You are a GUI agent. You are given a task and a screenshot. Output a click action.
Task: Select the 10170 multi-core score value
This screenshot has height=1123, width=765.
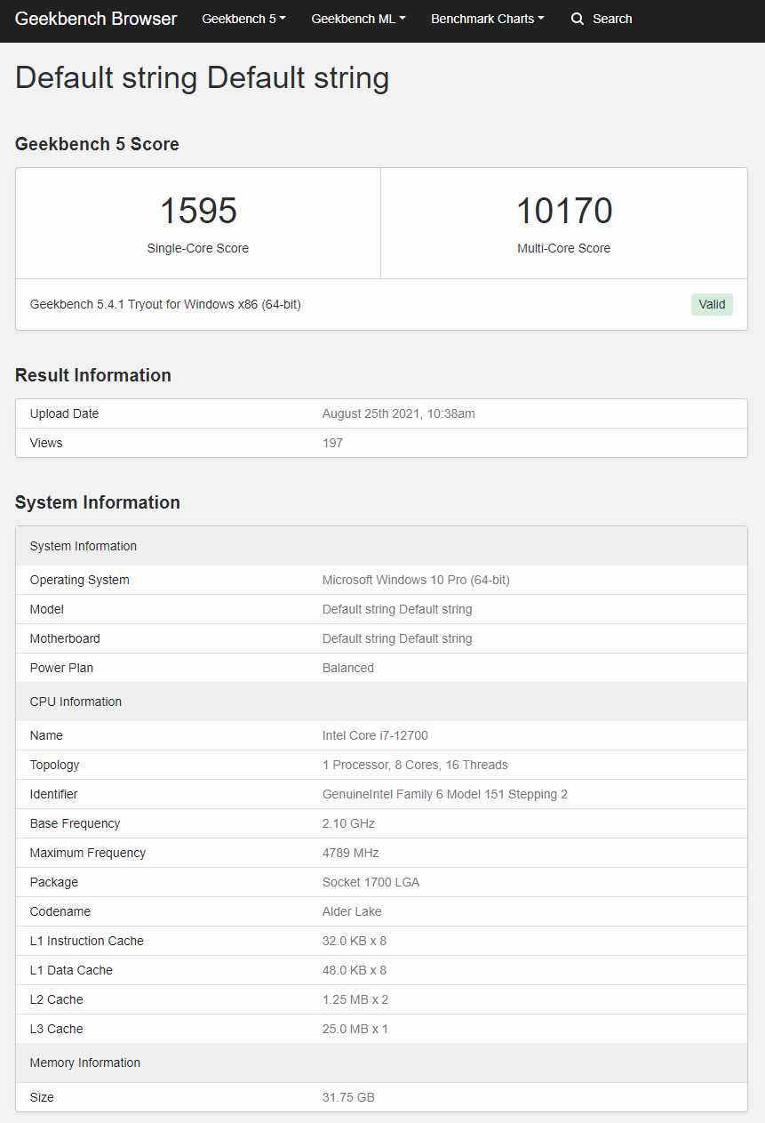click(x=564, y=211)
